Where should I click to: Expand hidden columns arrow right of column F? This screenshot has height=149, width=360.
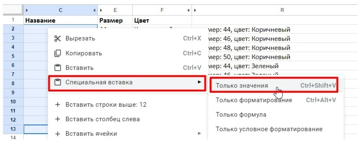188,10
